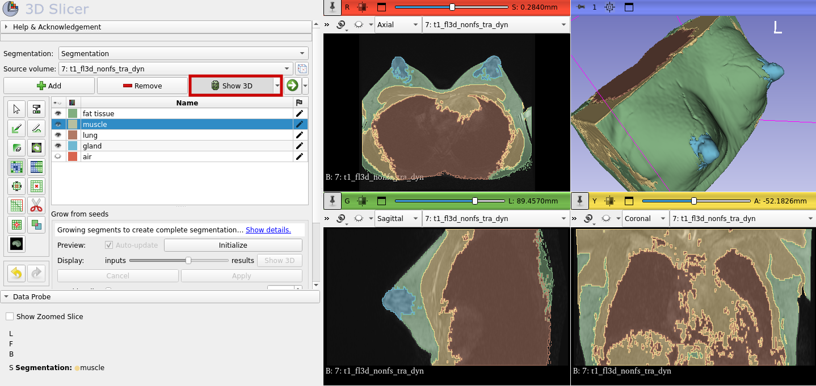Viewport: 816px width, 386px height.
Task: Open the Axial orientation dropdown
Action: point(397,24)
